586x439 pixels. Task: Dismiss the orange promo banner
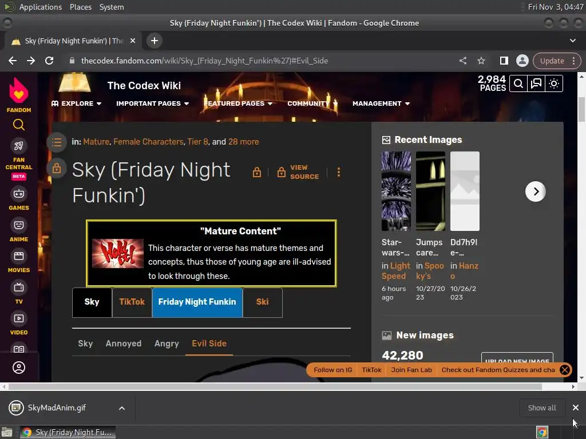tap(565, 370)
